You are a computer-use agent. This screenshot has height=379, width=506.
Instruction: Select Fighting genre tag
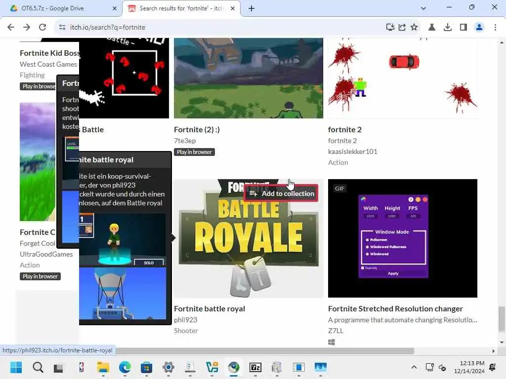[32, 75]
